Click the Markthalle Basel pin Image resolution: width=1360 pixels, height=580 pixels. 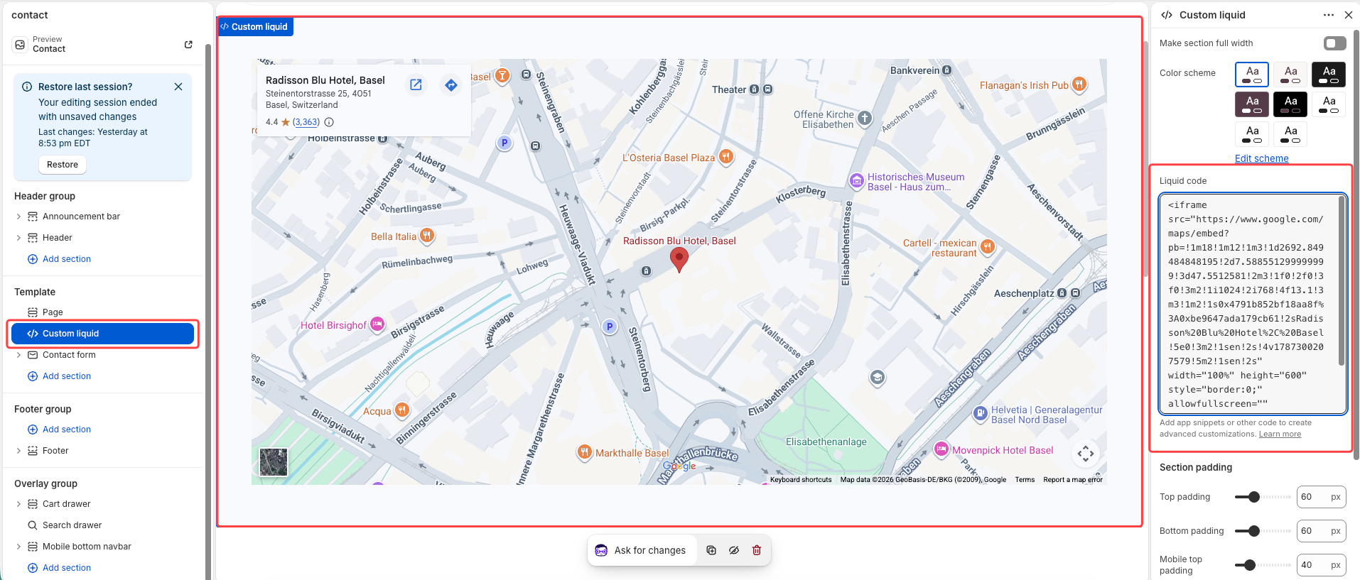click(x=584, y=452)
